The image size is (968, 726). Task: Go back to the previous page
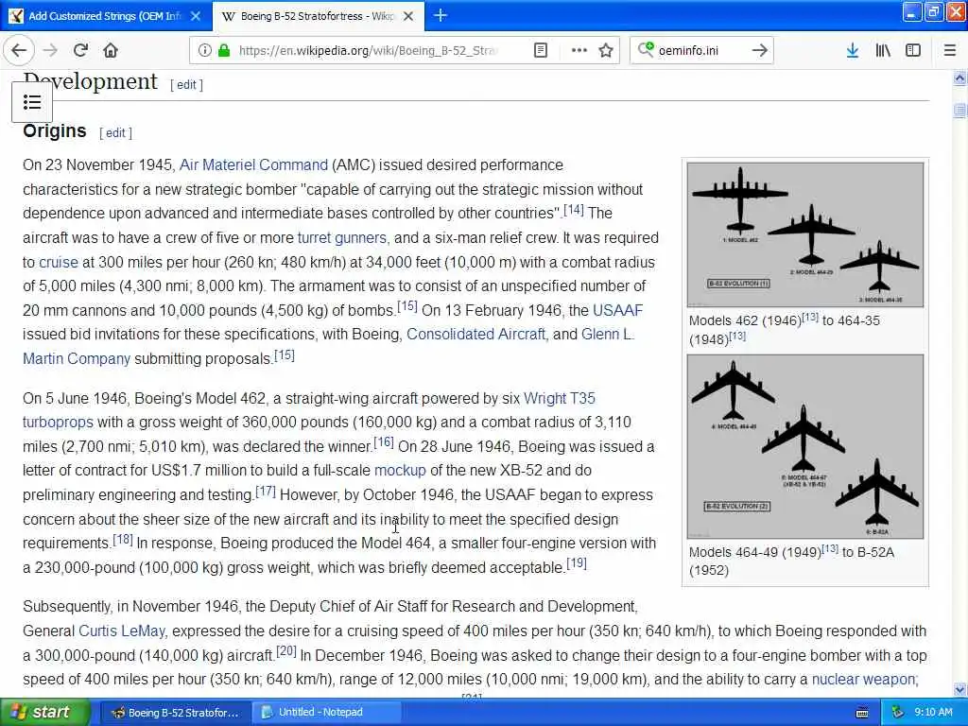19,50
